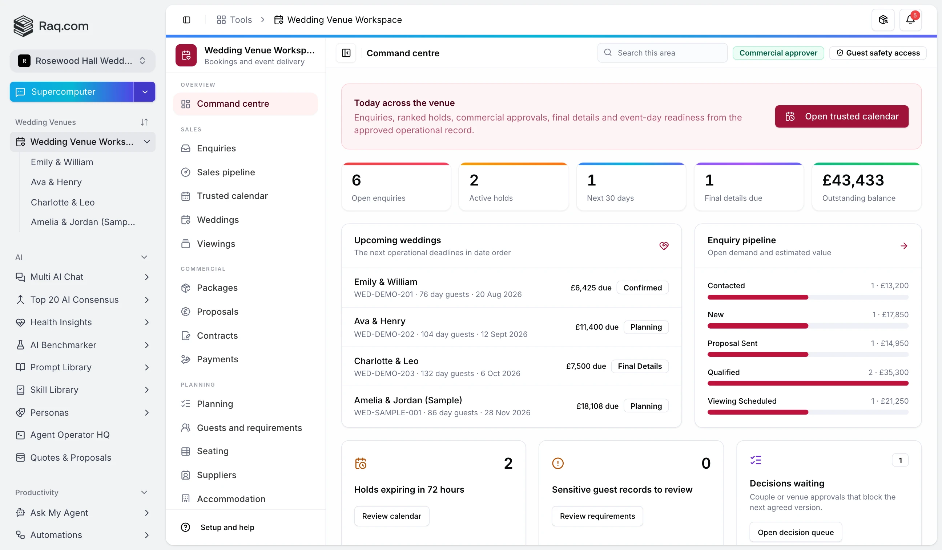Click the Open trusted calendar button
Viewport: 942px width, 550px height.
(x=841, y=117)
